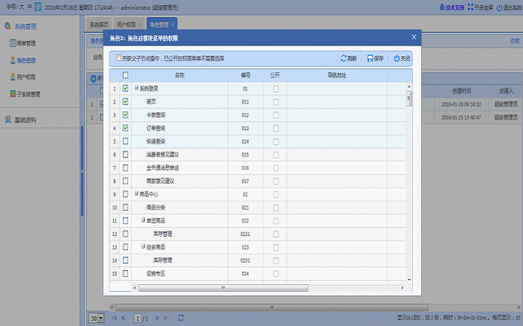
Task: Click the 技术支持 bell icon
Action: [442, 7]
